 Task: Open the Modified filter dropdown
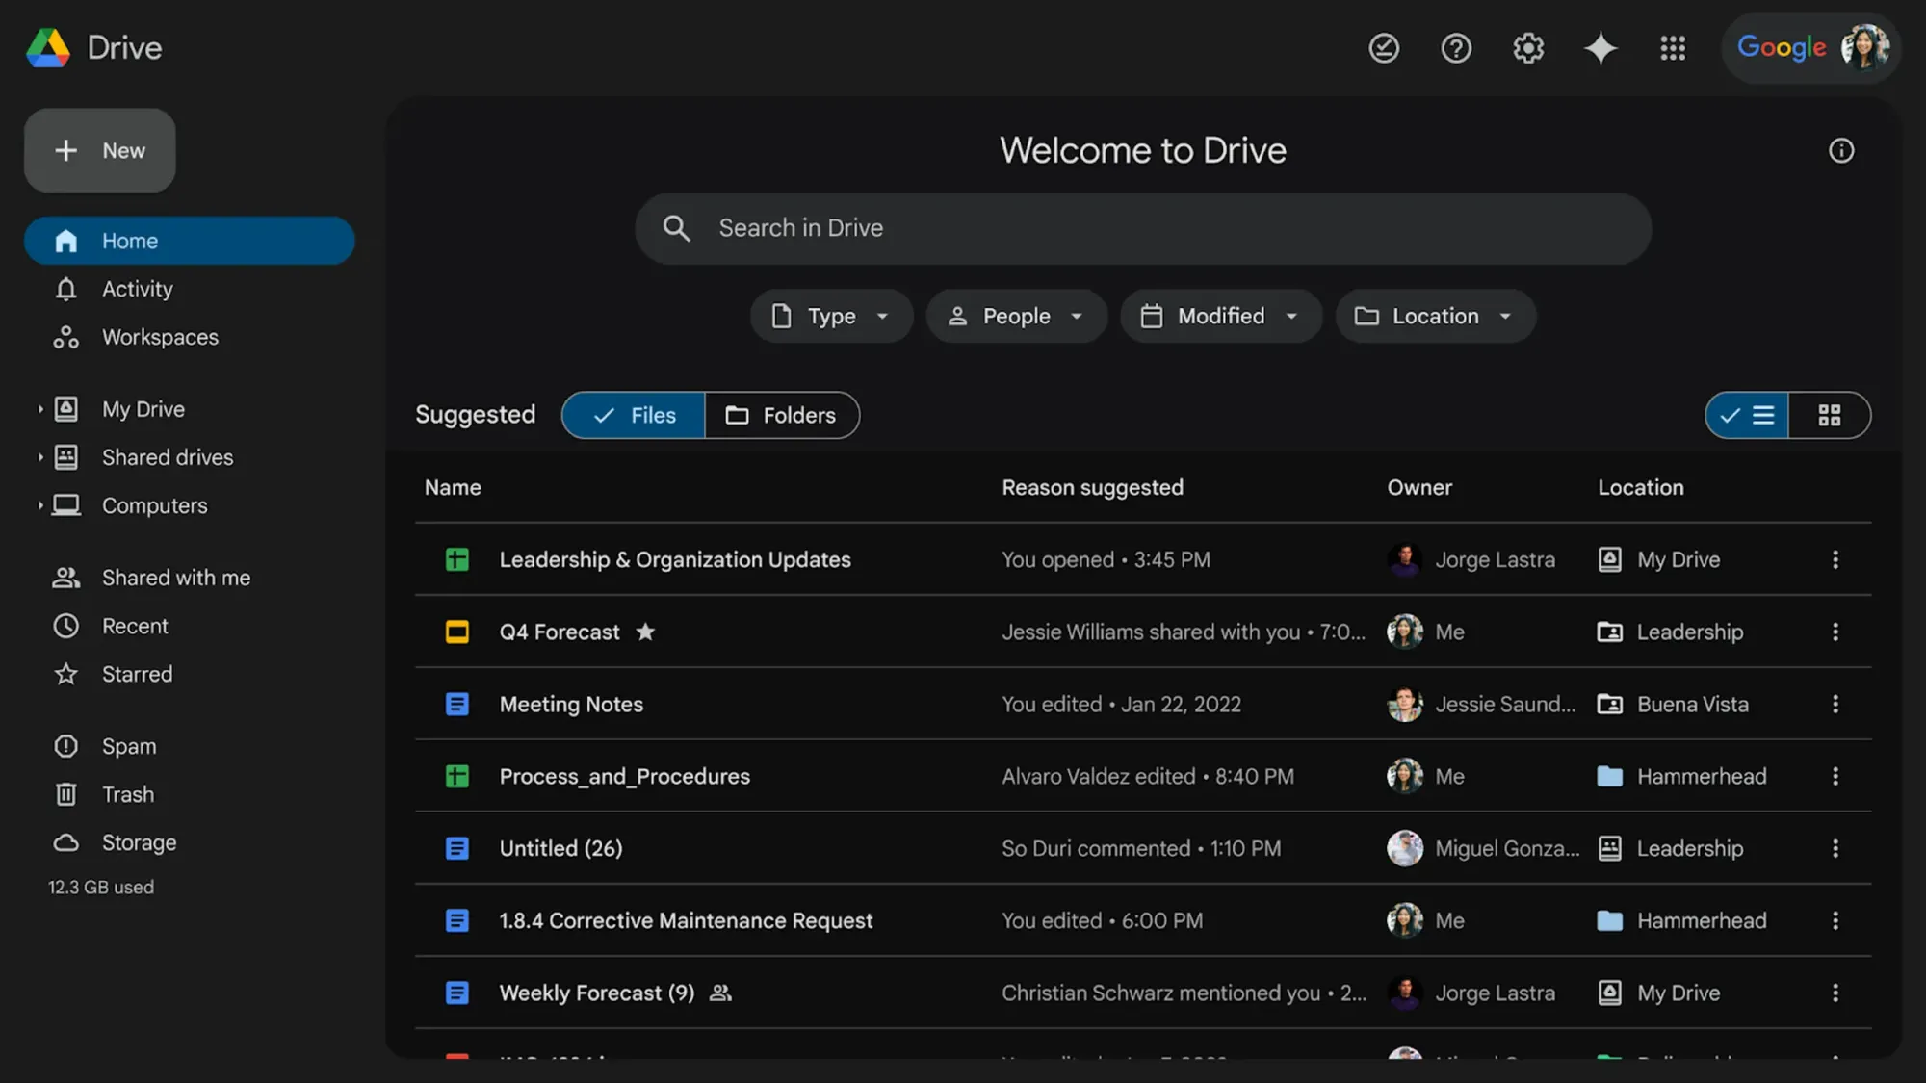1220,316
